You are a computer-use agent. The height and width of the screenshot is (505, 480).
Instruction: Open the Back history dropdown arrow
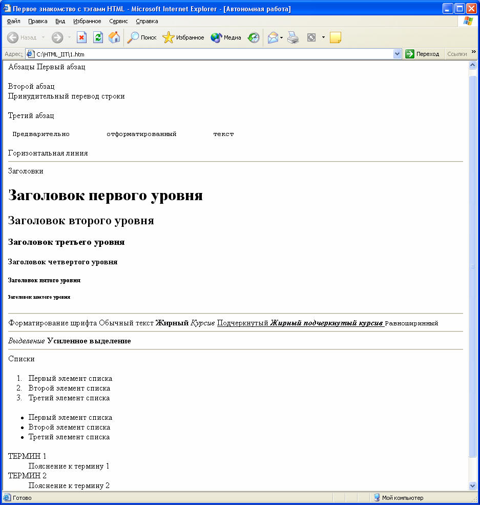point(43,37)
